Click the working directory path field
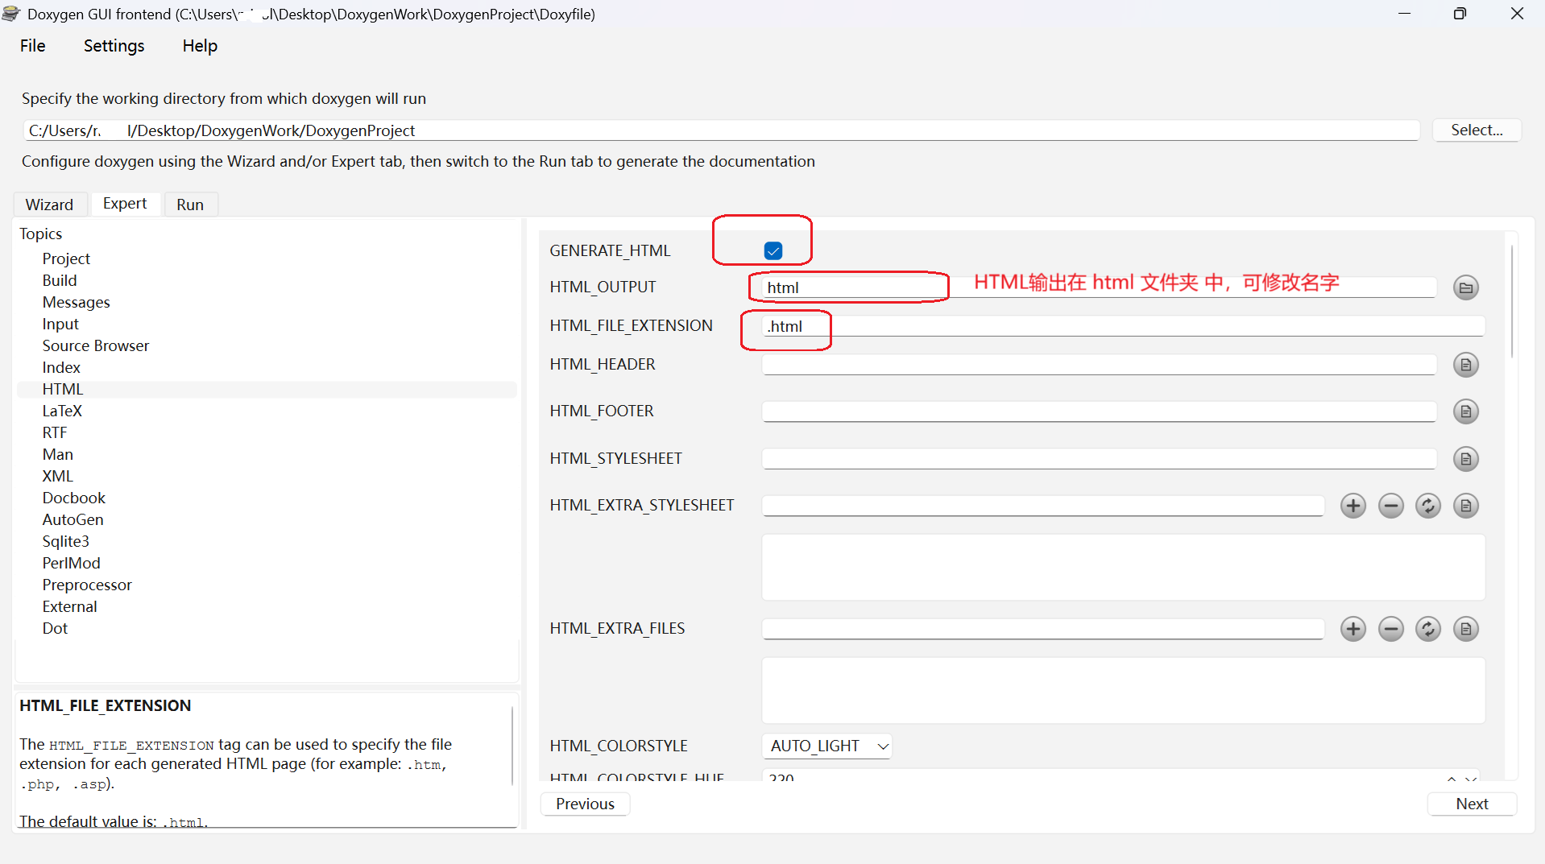 pos(721,130)
